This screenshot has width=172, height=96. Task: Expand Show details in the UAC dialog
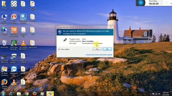point(64,49)
